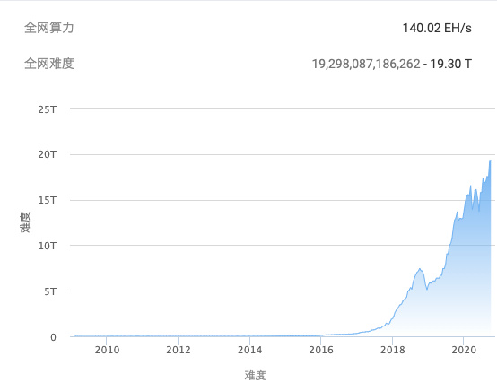Click the 0 y-axis label
The height and width of the screenshot is (391, 497).
(53, 337)
